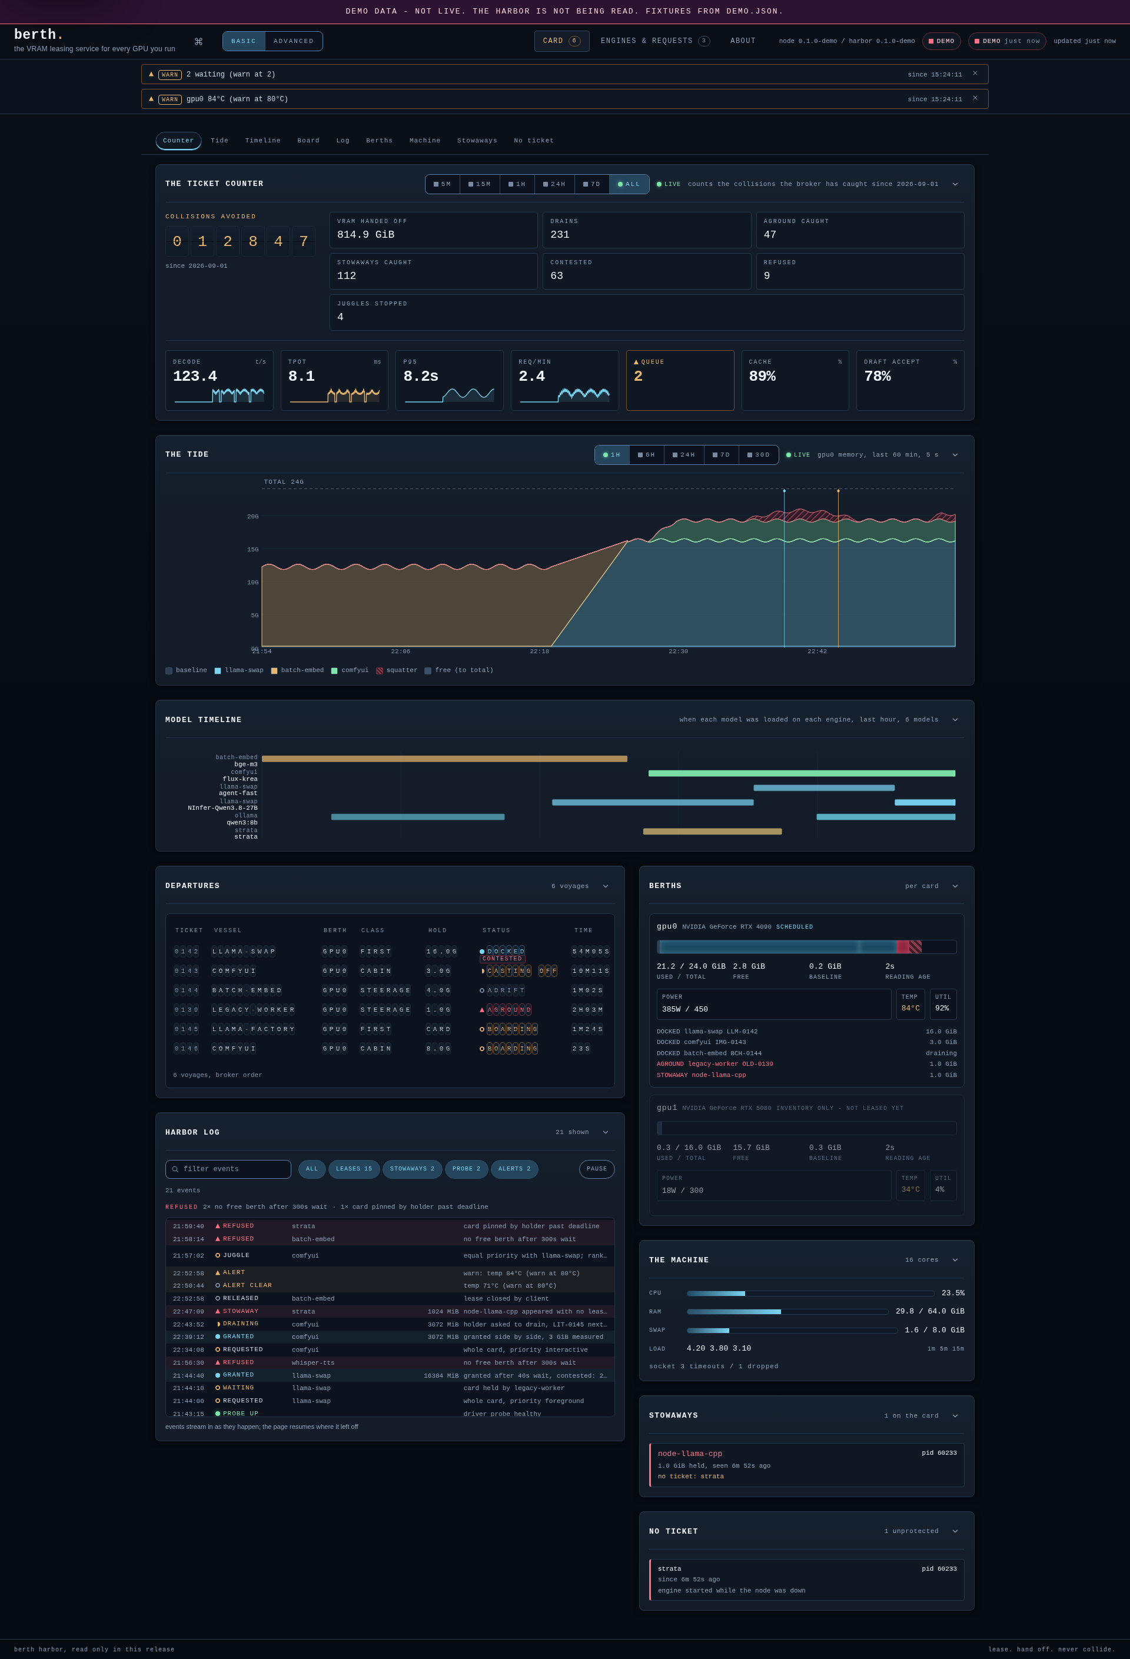Click CASTING OFF status icon for ticket 0143
This screenshot has width=1130, height=1659.
click(483, 971)
